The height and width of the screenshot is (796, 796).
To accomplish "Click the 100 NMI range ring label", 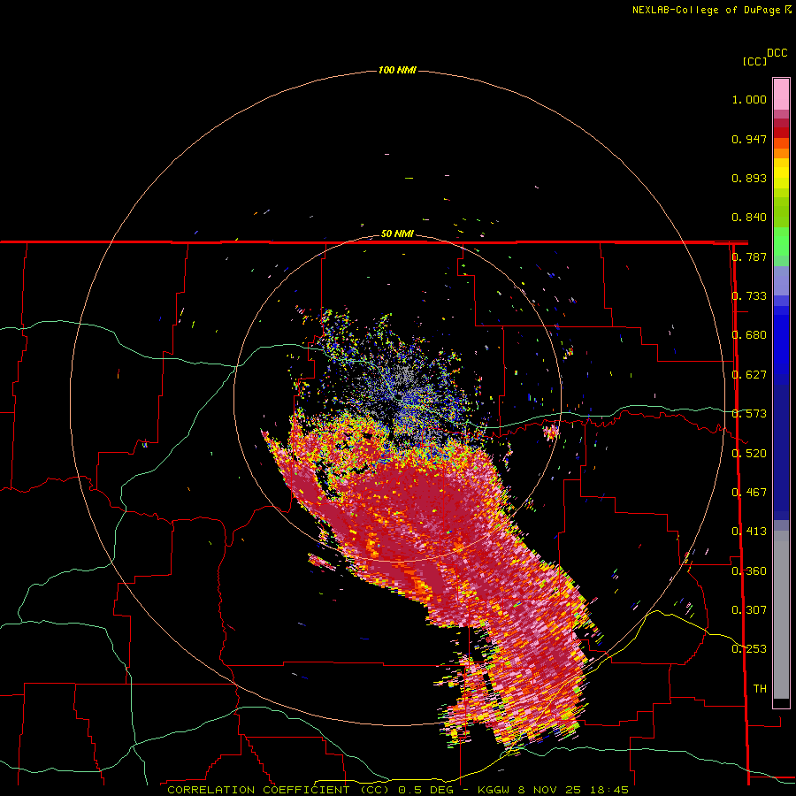I will [397, 70].
